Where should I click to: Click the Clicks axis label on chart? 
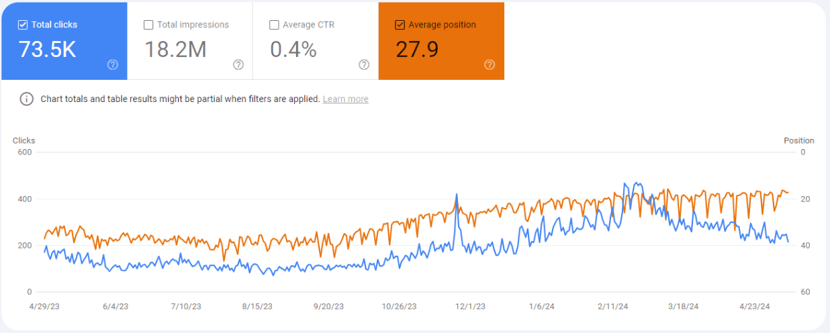coord(24,141)
